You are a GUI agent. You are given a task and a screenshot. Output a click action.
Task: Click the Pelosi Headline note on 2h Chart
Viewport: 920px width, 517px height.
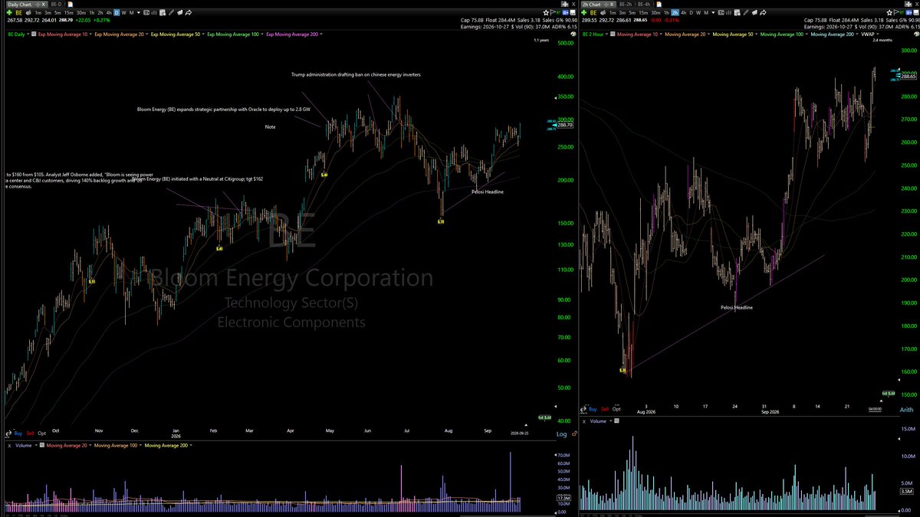click(737, 307)
